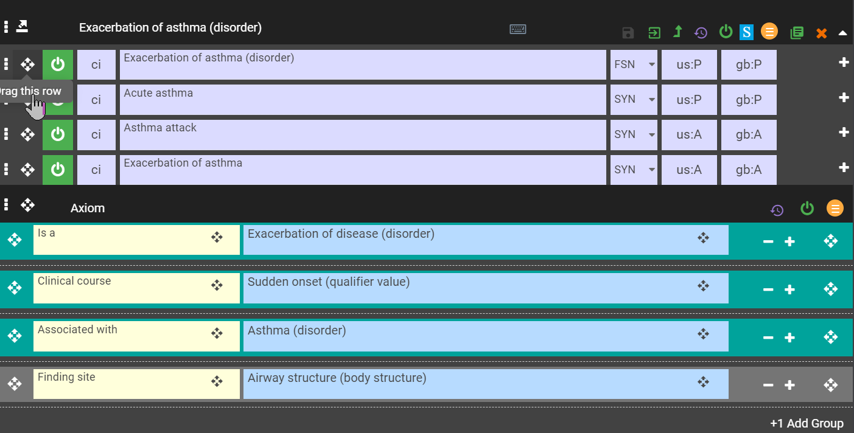Open the three-dot menu in the Axiom header
Viewport: 854px width, 433px height.
click(x=6, y=204)
